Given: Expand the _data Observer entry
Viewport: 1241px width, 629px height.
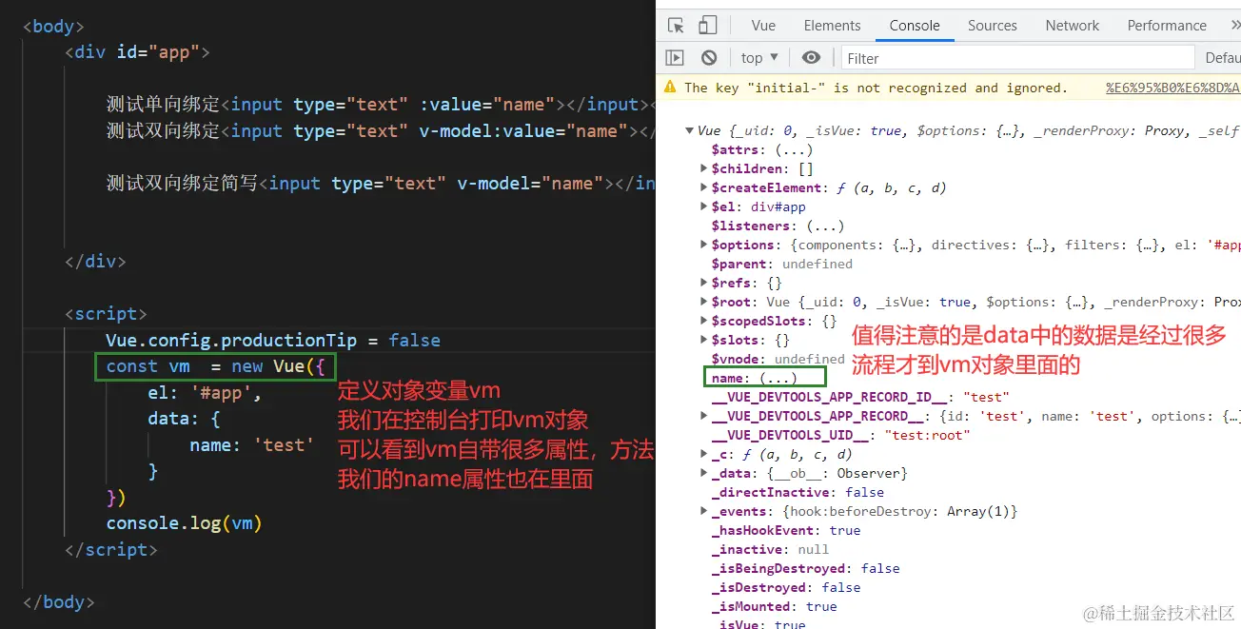Looking at the screenshot, I should coord(703,474).
